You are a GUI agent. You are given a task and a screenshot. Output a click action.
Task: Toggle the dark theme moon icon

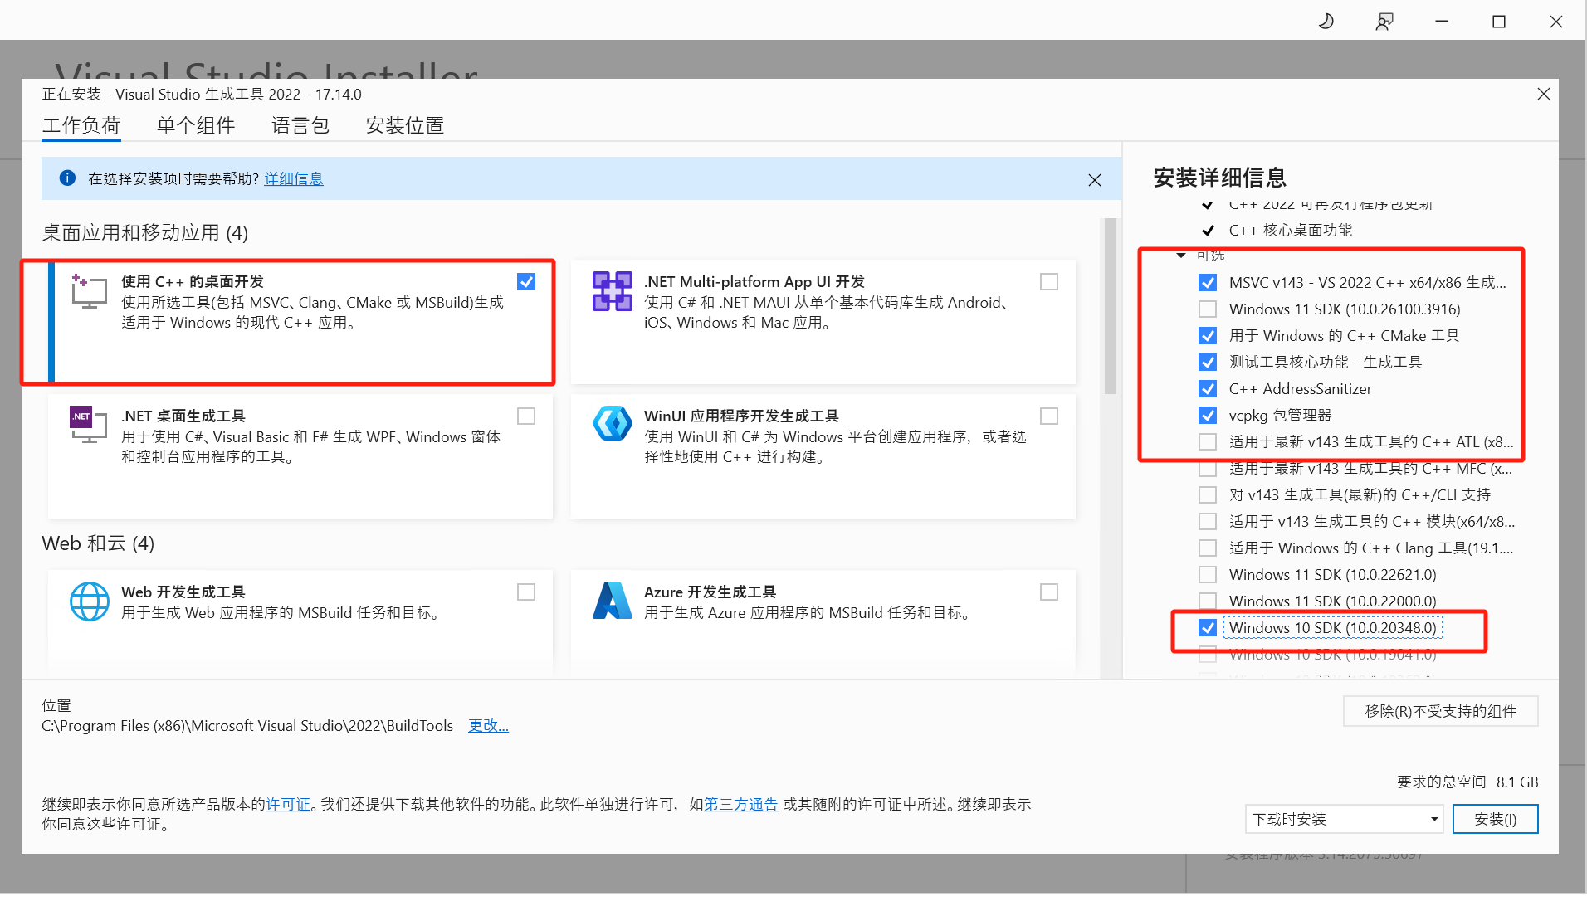(x=1326, y=22)
